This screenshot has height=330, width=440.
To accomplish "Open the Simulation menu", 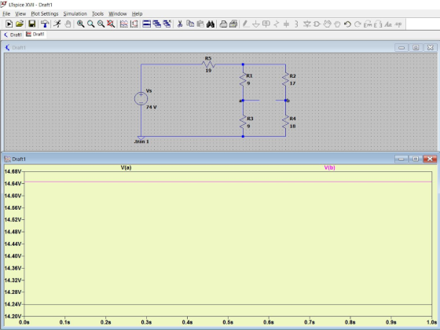I will (x=75, y=13).
